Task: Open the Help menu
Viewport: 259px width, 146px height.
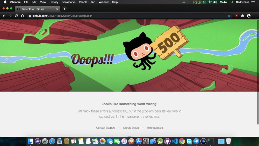Action: pyautogui.click(x=115, y=2)
